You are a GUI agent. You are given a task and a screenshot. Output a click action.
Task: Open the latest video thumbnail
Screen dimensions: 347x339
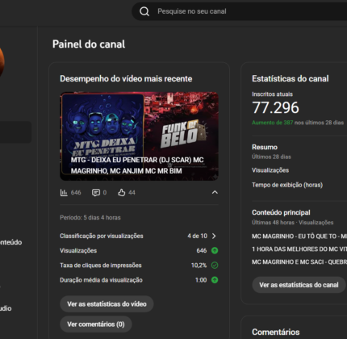point(139,136)
